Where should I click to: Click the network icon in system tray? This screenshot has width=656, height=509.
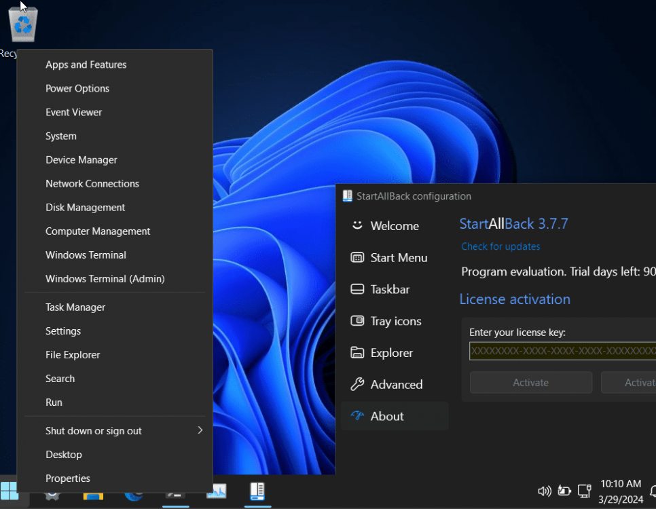584,491
